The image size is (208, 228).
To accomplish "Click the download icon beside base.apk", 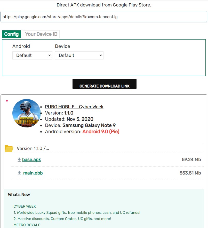I will click(19, 159).
